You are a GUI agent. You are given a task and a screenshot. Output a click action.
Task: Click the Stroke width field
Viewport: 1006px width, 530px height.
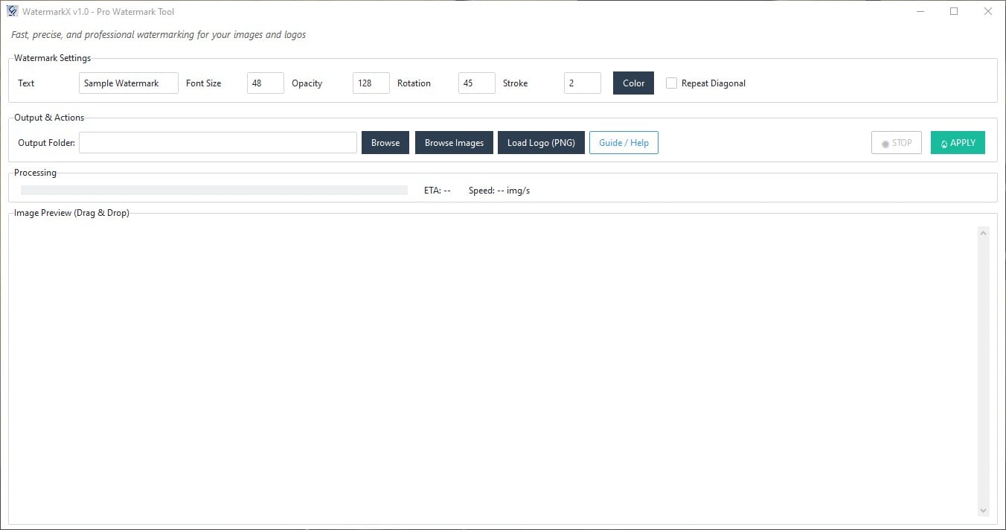pos(582,83)
